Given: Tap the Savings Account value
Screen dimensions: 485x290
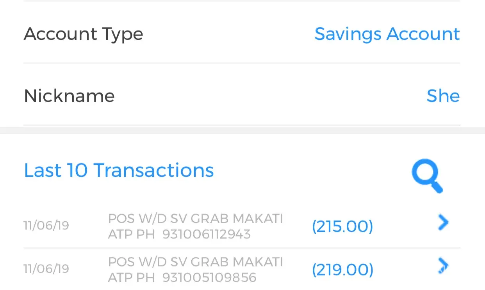Looking at the screenshot, I should pos(387,34).
